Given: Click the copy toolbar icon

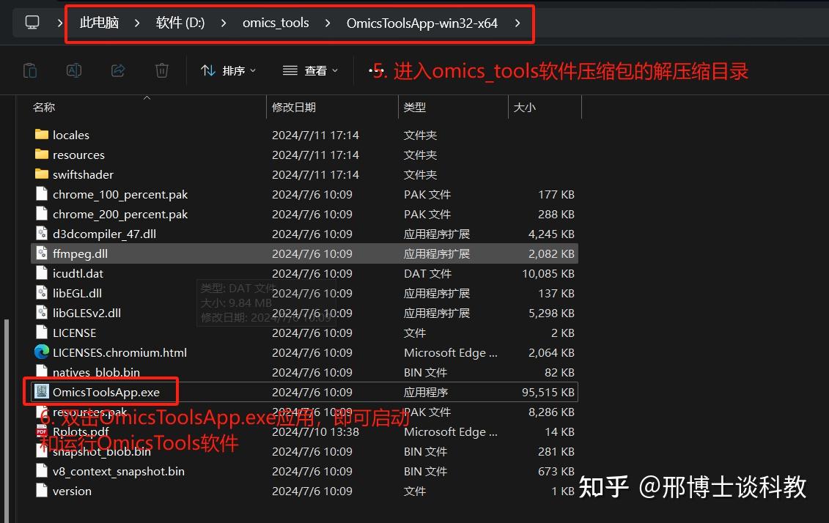Looking at the screenshot, I should tap(30, 70).
